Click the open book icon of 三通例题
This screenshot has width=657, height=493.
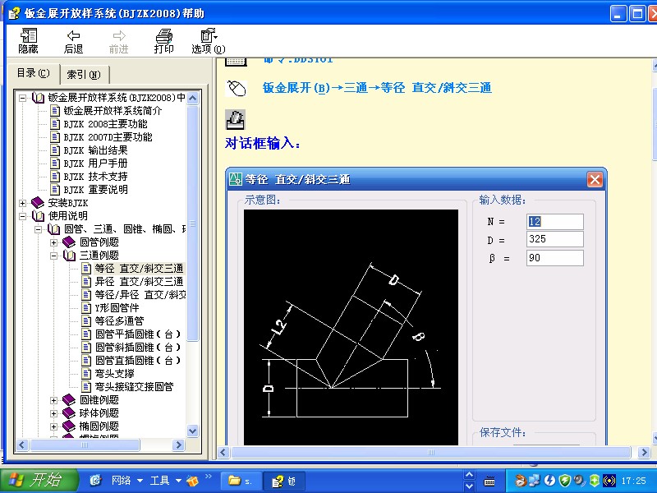point(69,256)
